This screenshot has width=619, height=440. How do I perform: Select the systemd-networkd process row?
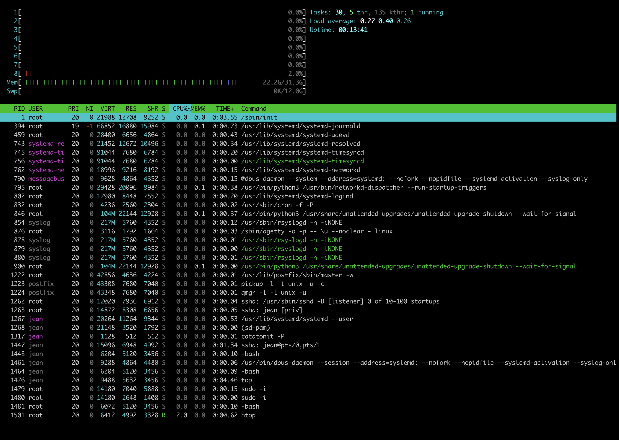[308, 170]
